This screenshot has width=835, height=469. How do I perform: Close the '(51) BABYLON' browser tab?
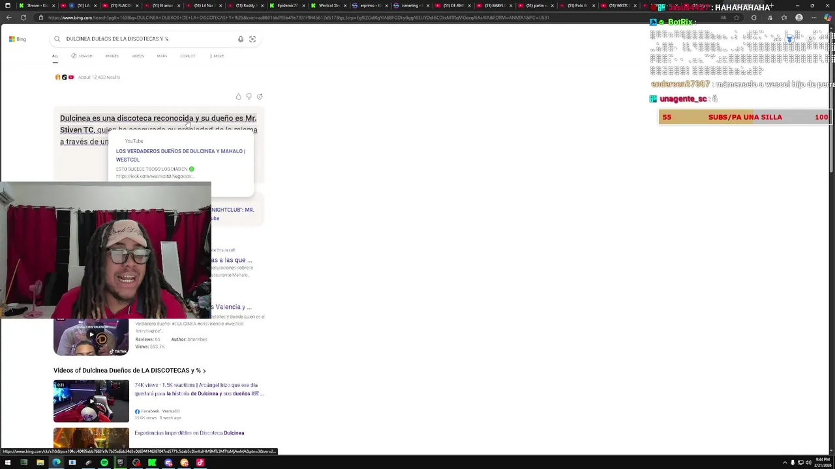click(x=512, y=5)
